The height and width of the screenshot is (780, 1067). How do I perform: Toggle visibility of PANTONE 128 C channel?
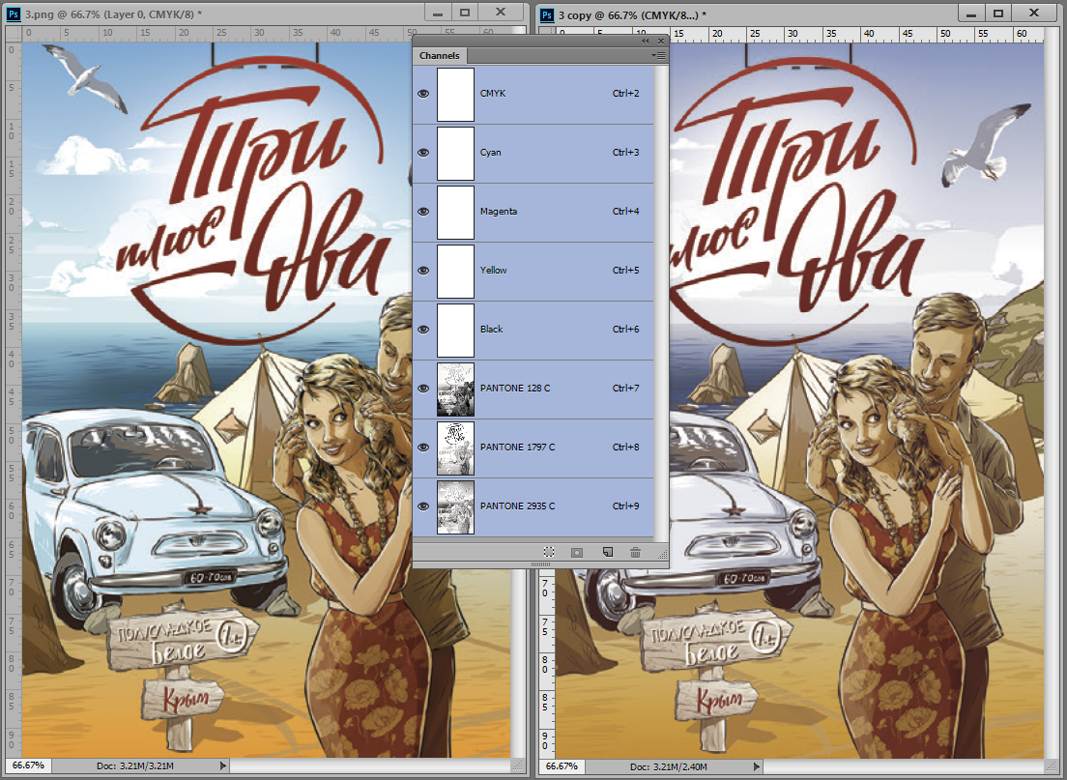click(x=423, y=389)
